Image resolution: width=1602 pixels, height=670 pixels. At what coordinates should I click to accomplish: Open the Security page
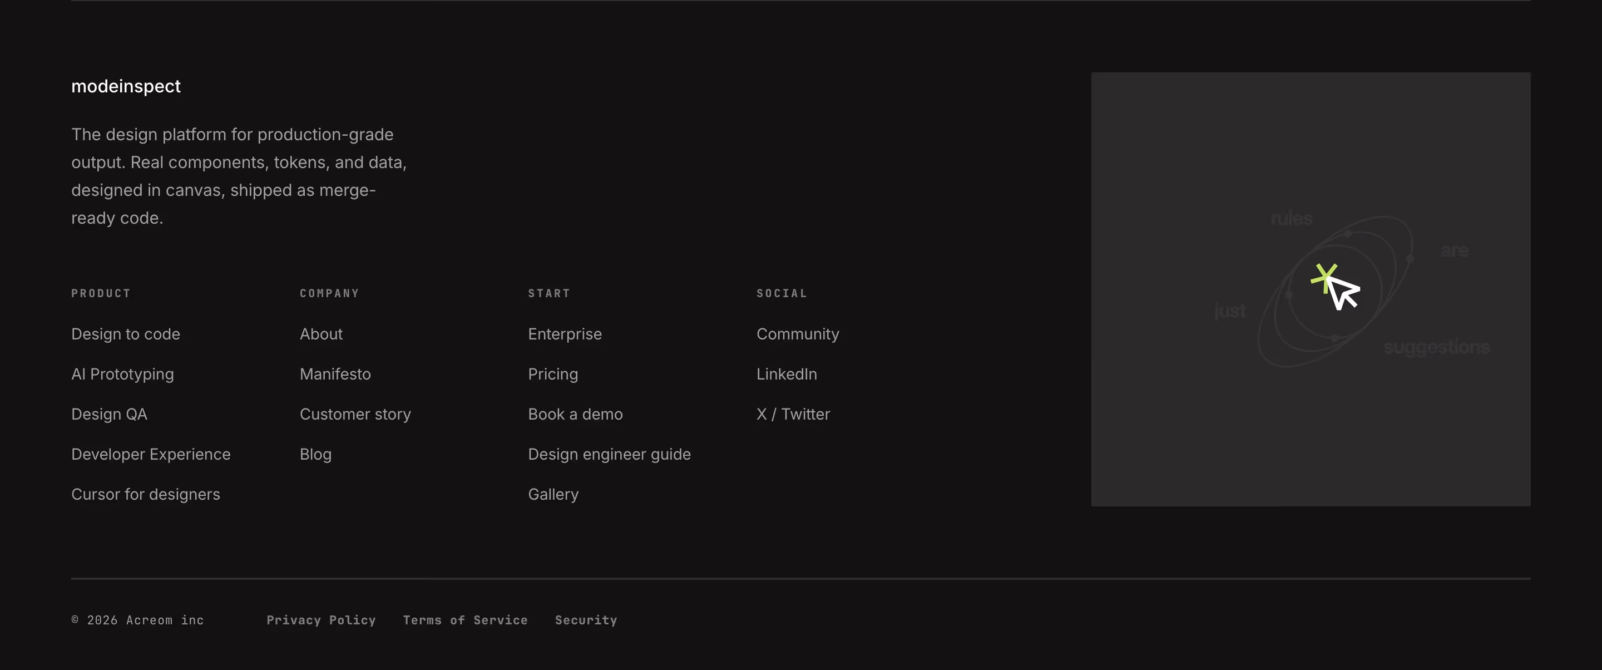point(586,620)
